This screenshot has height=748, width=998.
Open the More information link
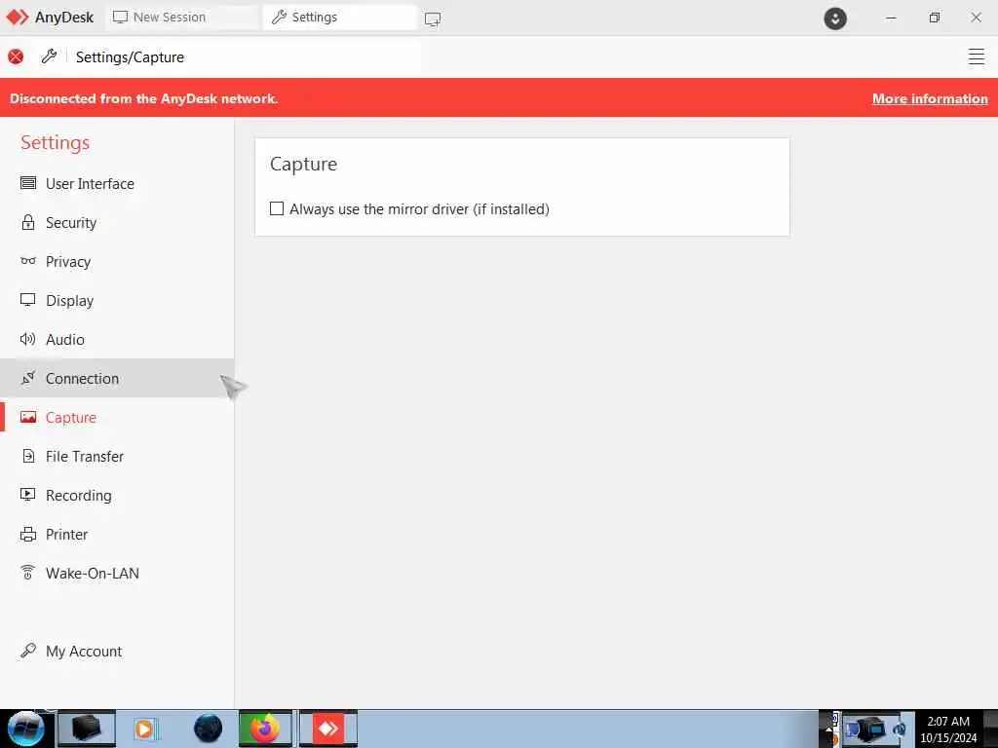pyautogui.click(x=930, y=98)
